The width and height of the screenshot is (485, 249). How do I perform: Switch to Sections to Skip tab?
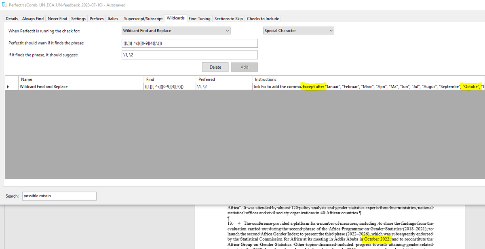tap(229, 19)
